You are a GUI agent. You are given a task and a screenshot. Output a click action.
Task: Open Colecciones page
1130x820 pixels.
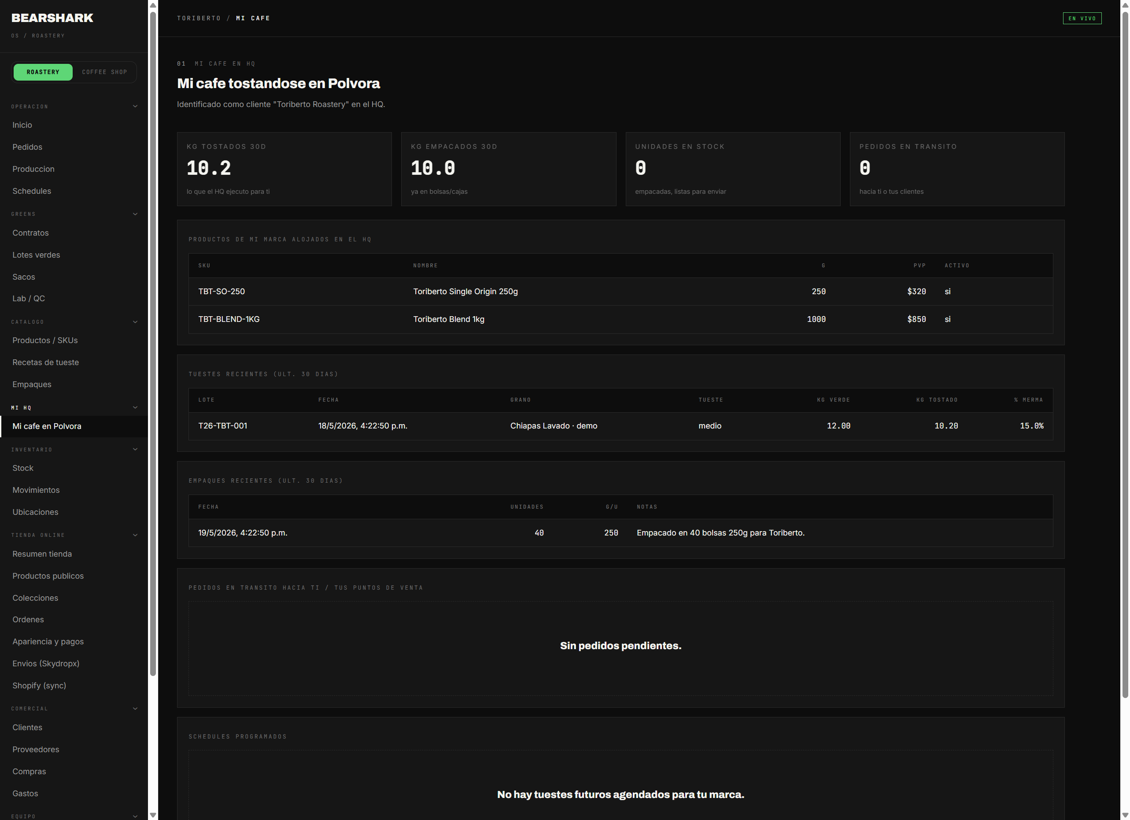pos(74,598)
